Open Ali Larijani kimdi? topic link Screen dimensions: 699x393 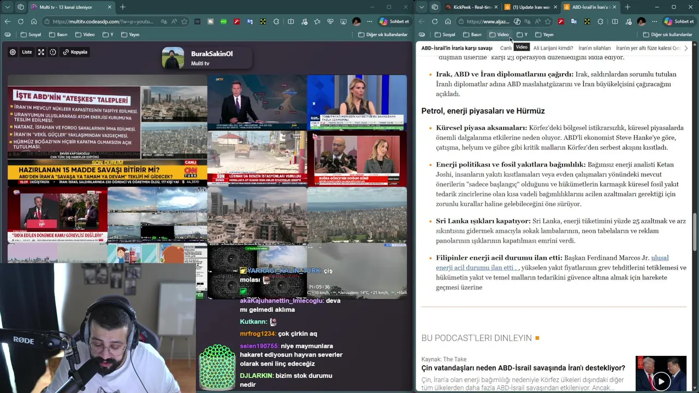[x=553, y=48]
